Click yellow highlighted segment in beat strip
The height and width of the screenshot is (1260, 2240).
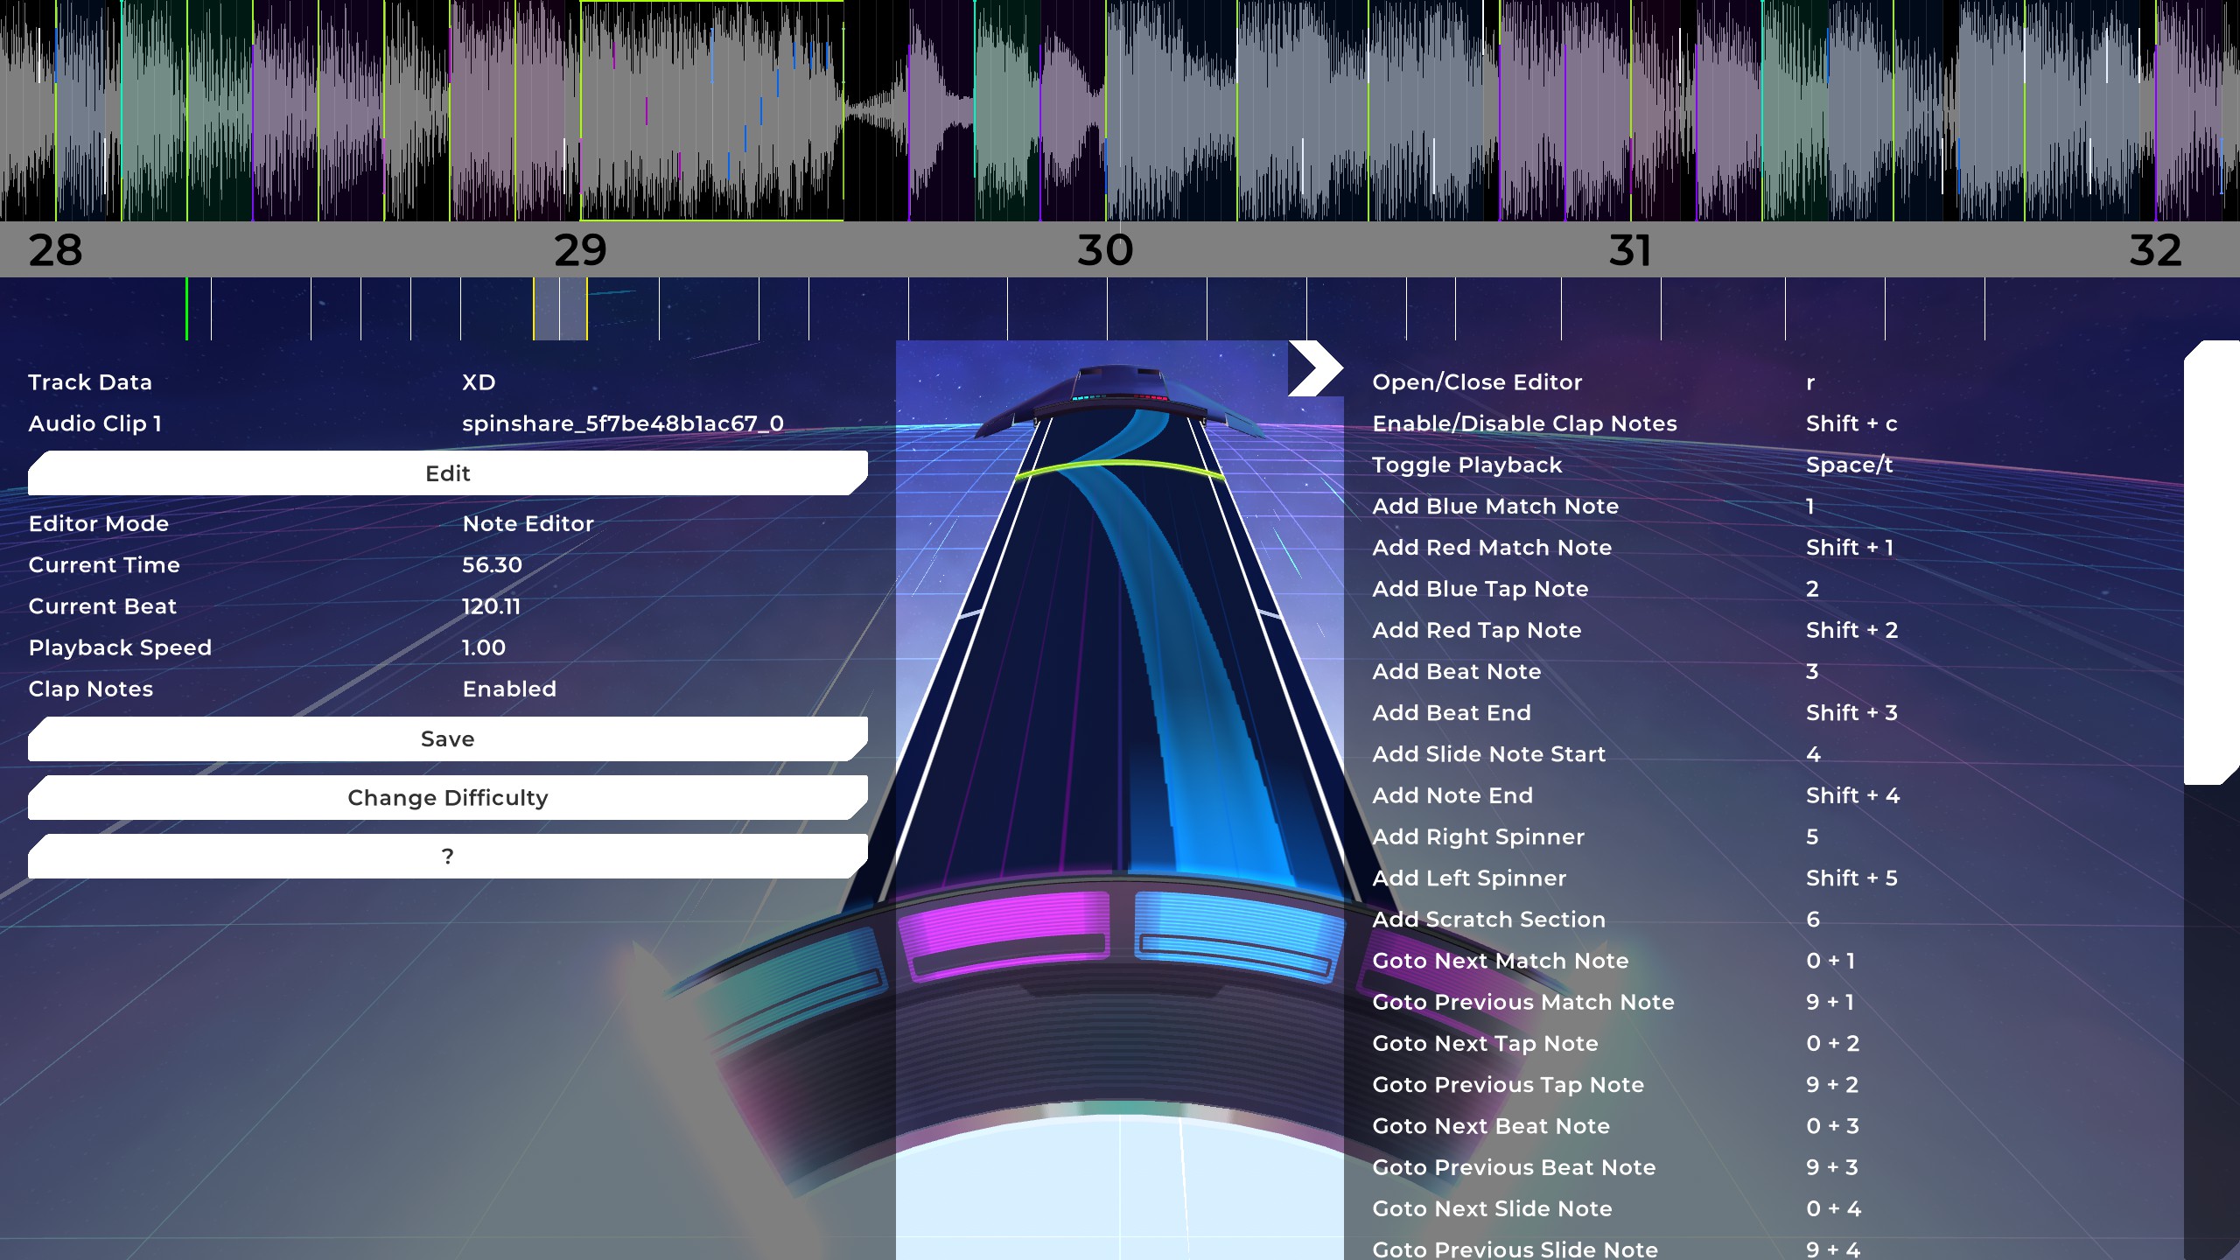tap(560, 309)
